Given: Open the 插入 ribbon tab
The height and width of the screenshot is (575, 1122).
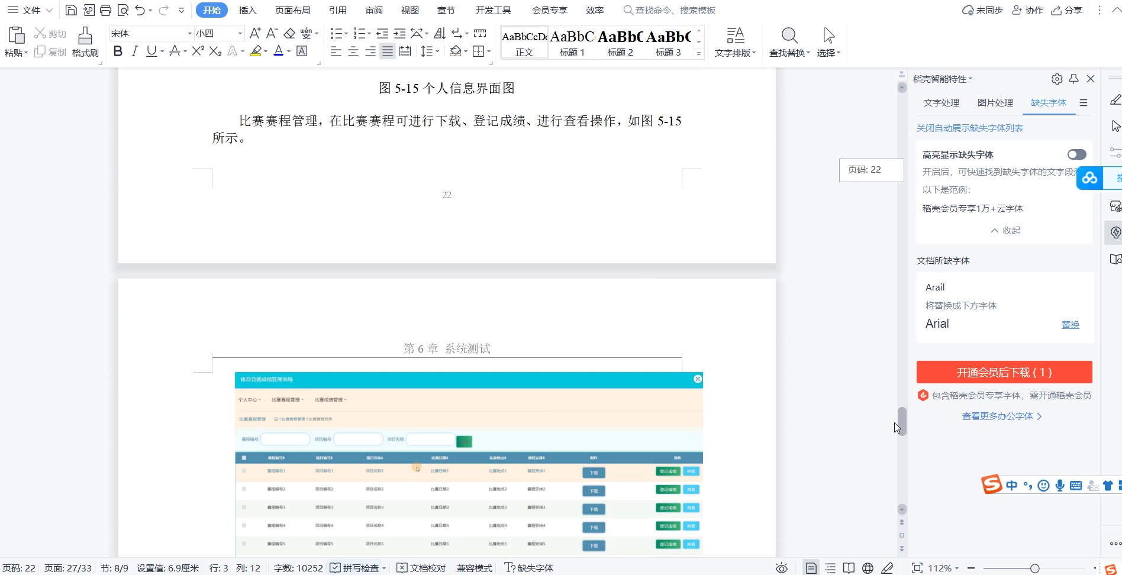Looking at the screenshot, I should tap(247, 10).
